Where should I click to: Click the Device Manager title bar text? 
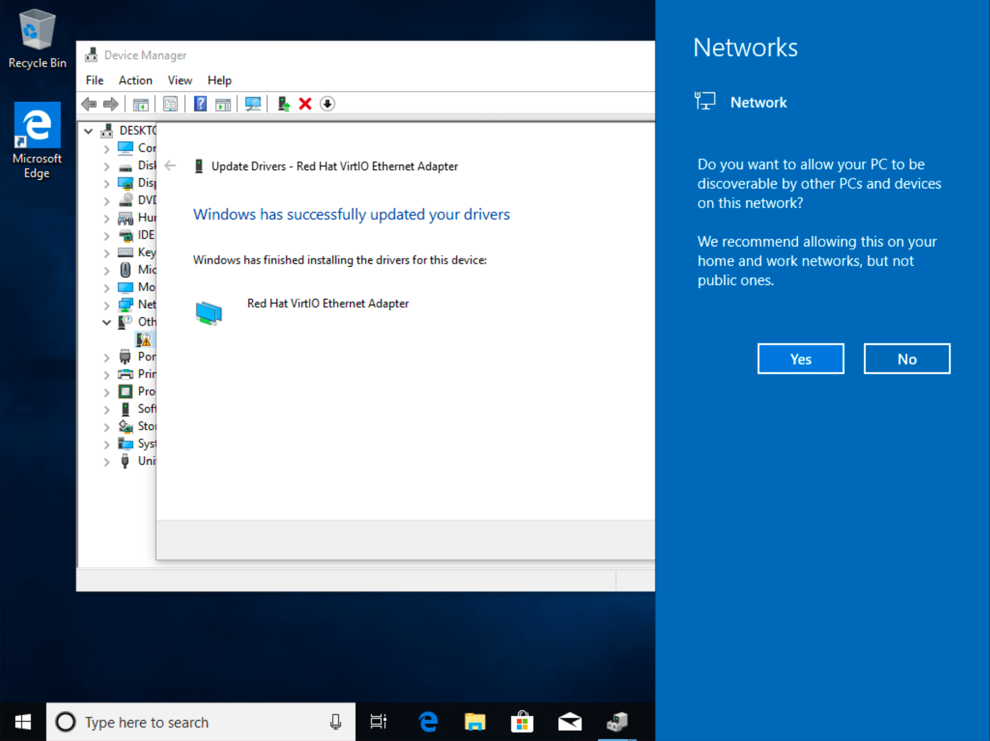[x=145, y=55]
